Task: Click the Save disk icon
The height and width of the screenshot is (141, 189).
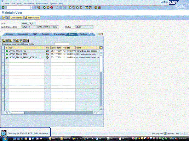Action: pos(39,7)
